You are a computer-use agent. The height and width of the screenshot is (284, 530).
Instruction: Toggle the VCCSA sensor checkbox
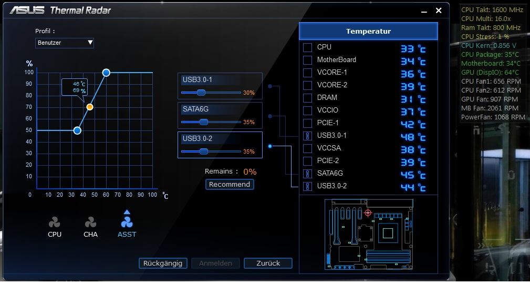click(307, 148)
